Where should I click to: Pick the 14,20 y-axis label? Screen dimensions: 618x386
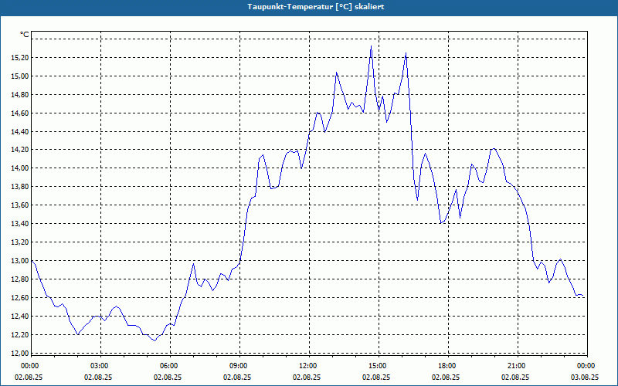[x=20, y=150]
